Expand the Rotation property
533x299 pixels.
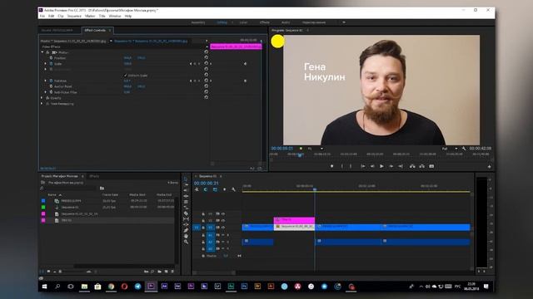(46, 81)
